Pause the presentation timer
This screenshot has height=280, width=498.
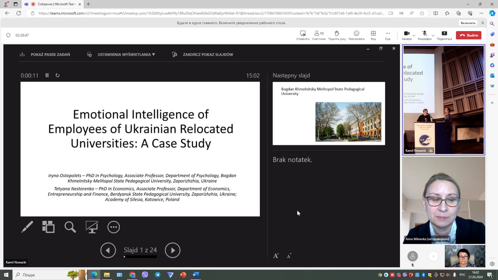point(47,75)
